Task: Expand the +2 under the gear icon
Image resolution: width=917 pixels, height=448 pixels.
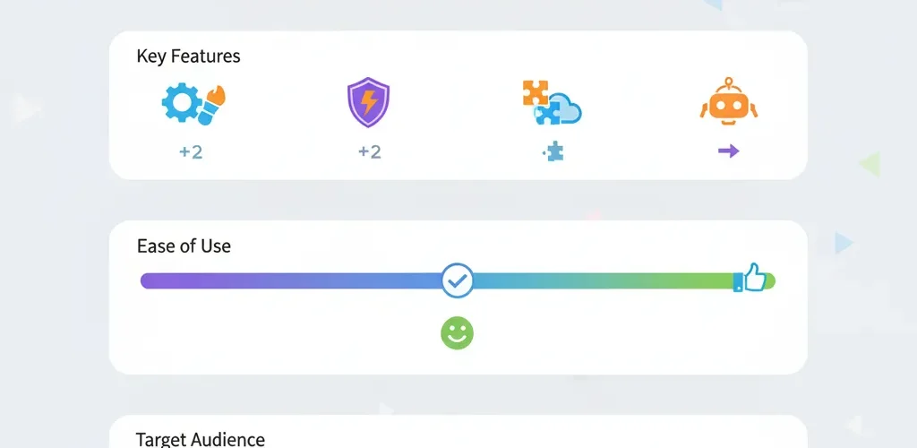Action: (190, 152)
